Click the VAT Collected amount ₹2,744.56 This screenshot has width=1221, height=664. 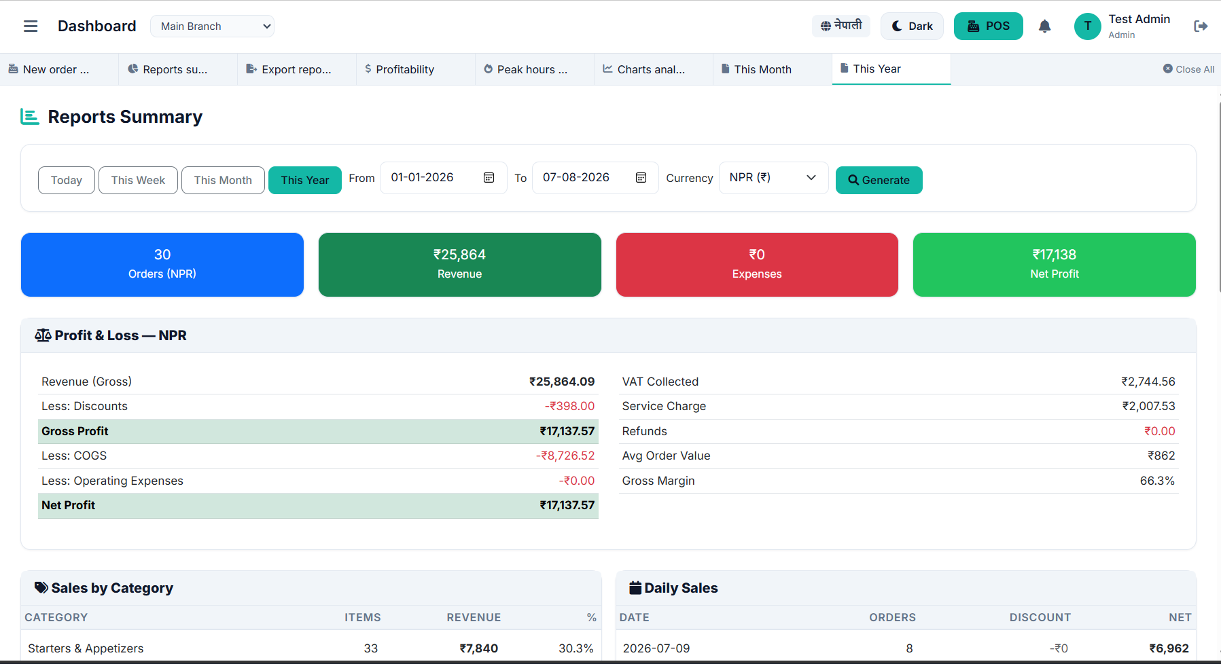[1148, 382]
